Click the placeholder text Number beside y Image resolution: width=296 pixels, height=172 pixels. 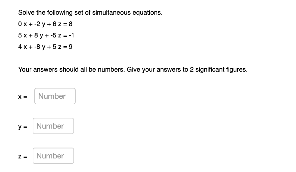point(50,126)
